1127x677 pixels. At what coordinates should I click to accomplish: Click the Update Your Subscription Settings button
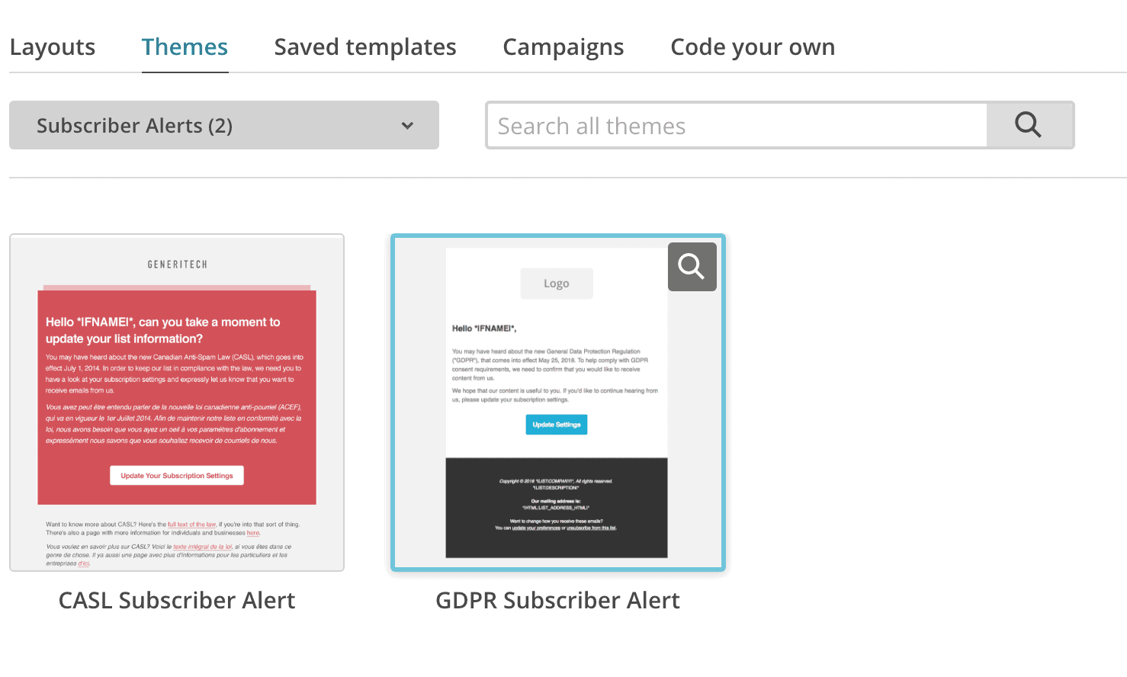tap(177, 476)
